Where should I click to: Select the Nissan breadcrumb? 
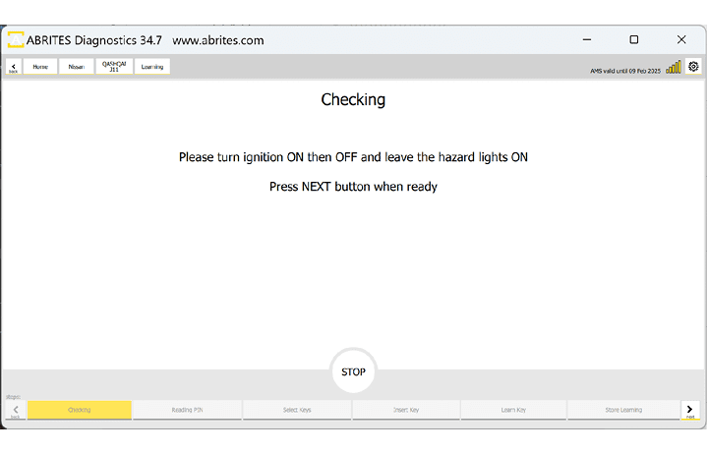click(76, 67)
